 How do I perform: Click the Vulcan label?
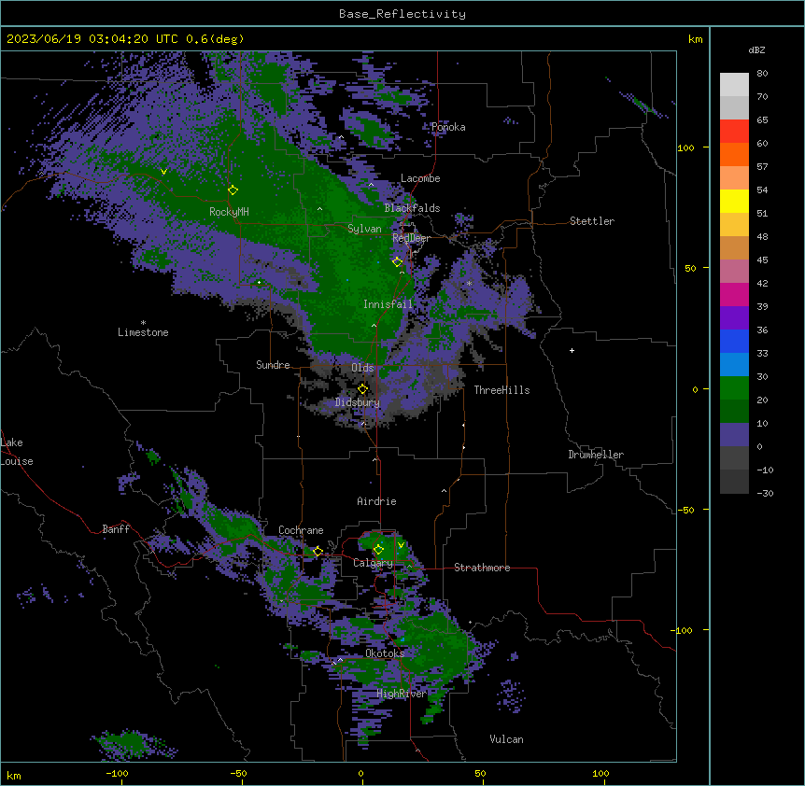[506, 739]
